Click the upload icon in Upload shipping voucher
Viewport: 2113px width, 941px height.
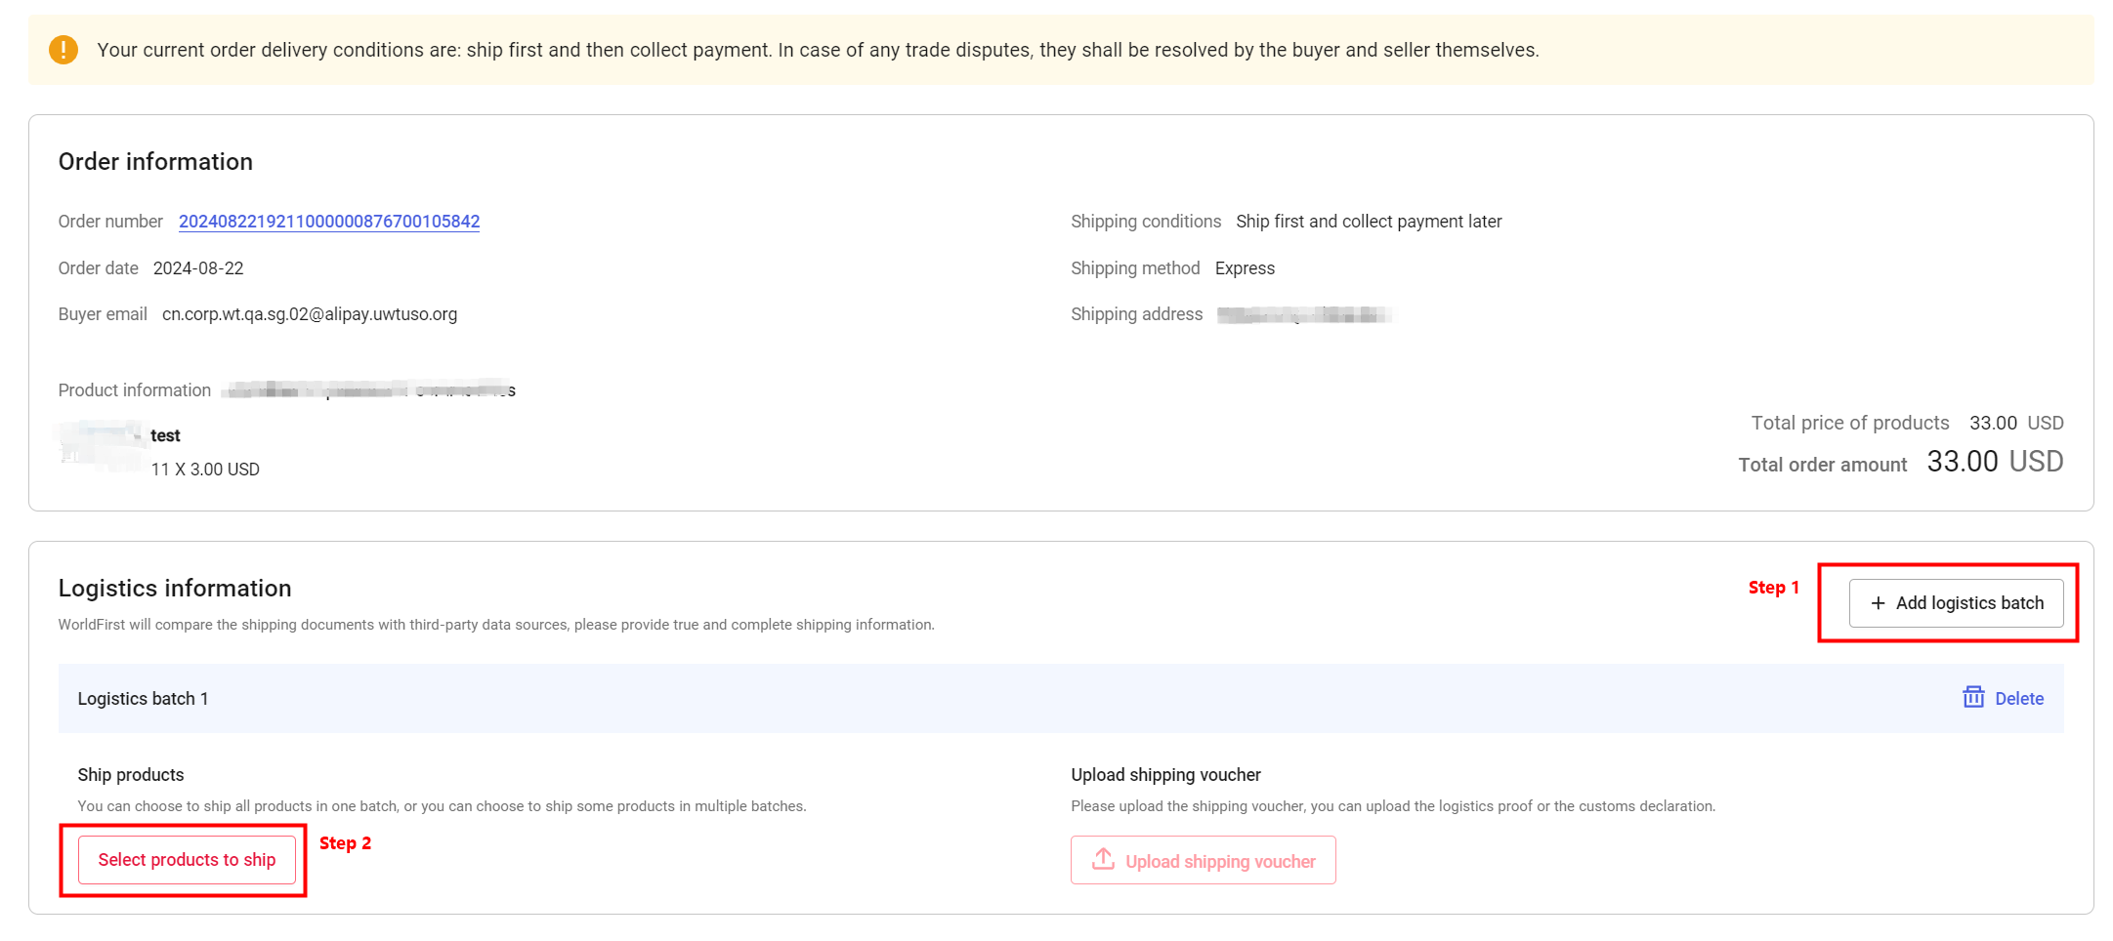tap(1103, 859)
